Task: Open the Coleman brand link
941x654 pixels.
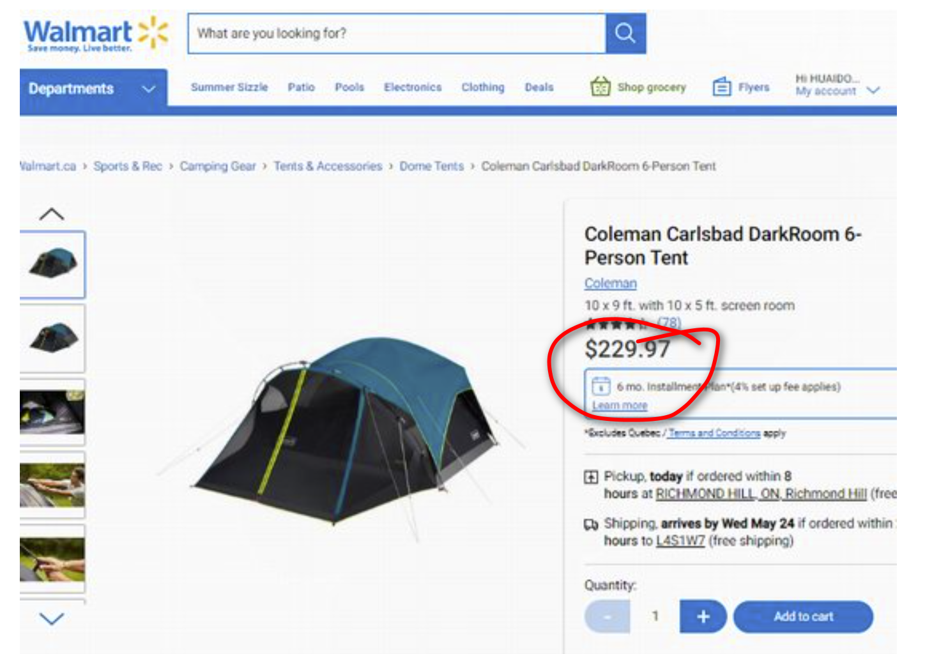Action: 611,283
